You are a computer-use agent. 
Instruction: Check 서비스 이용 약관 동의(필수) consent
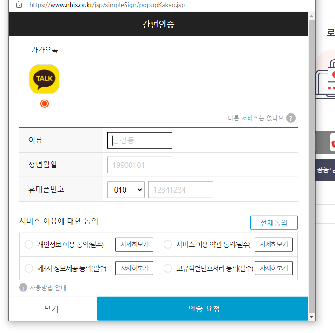tap(168, 245)
